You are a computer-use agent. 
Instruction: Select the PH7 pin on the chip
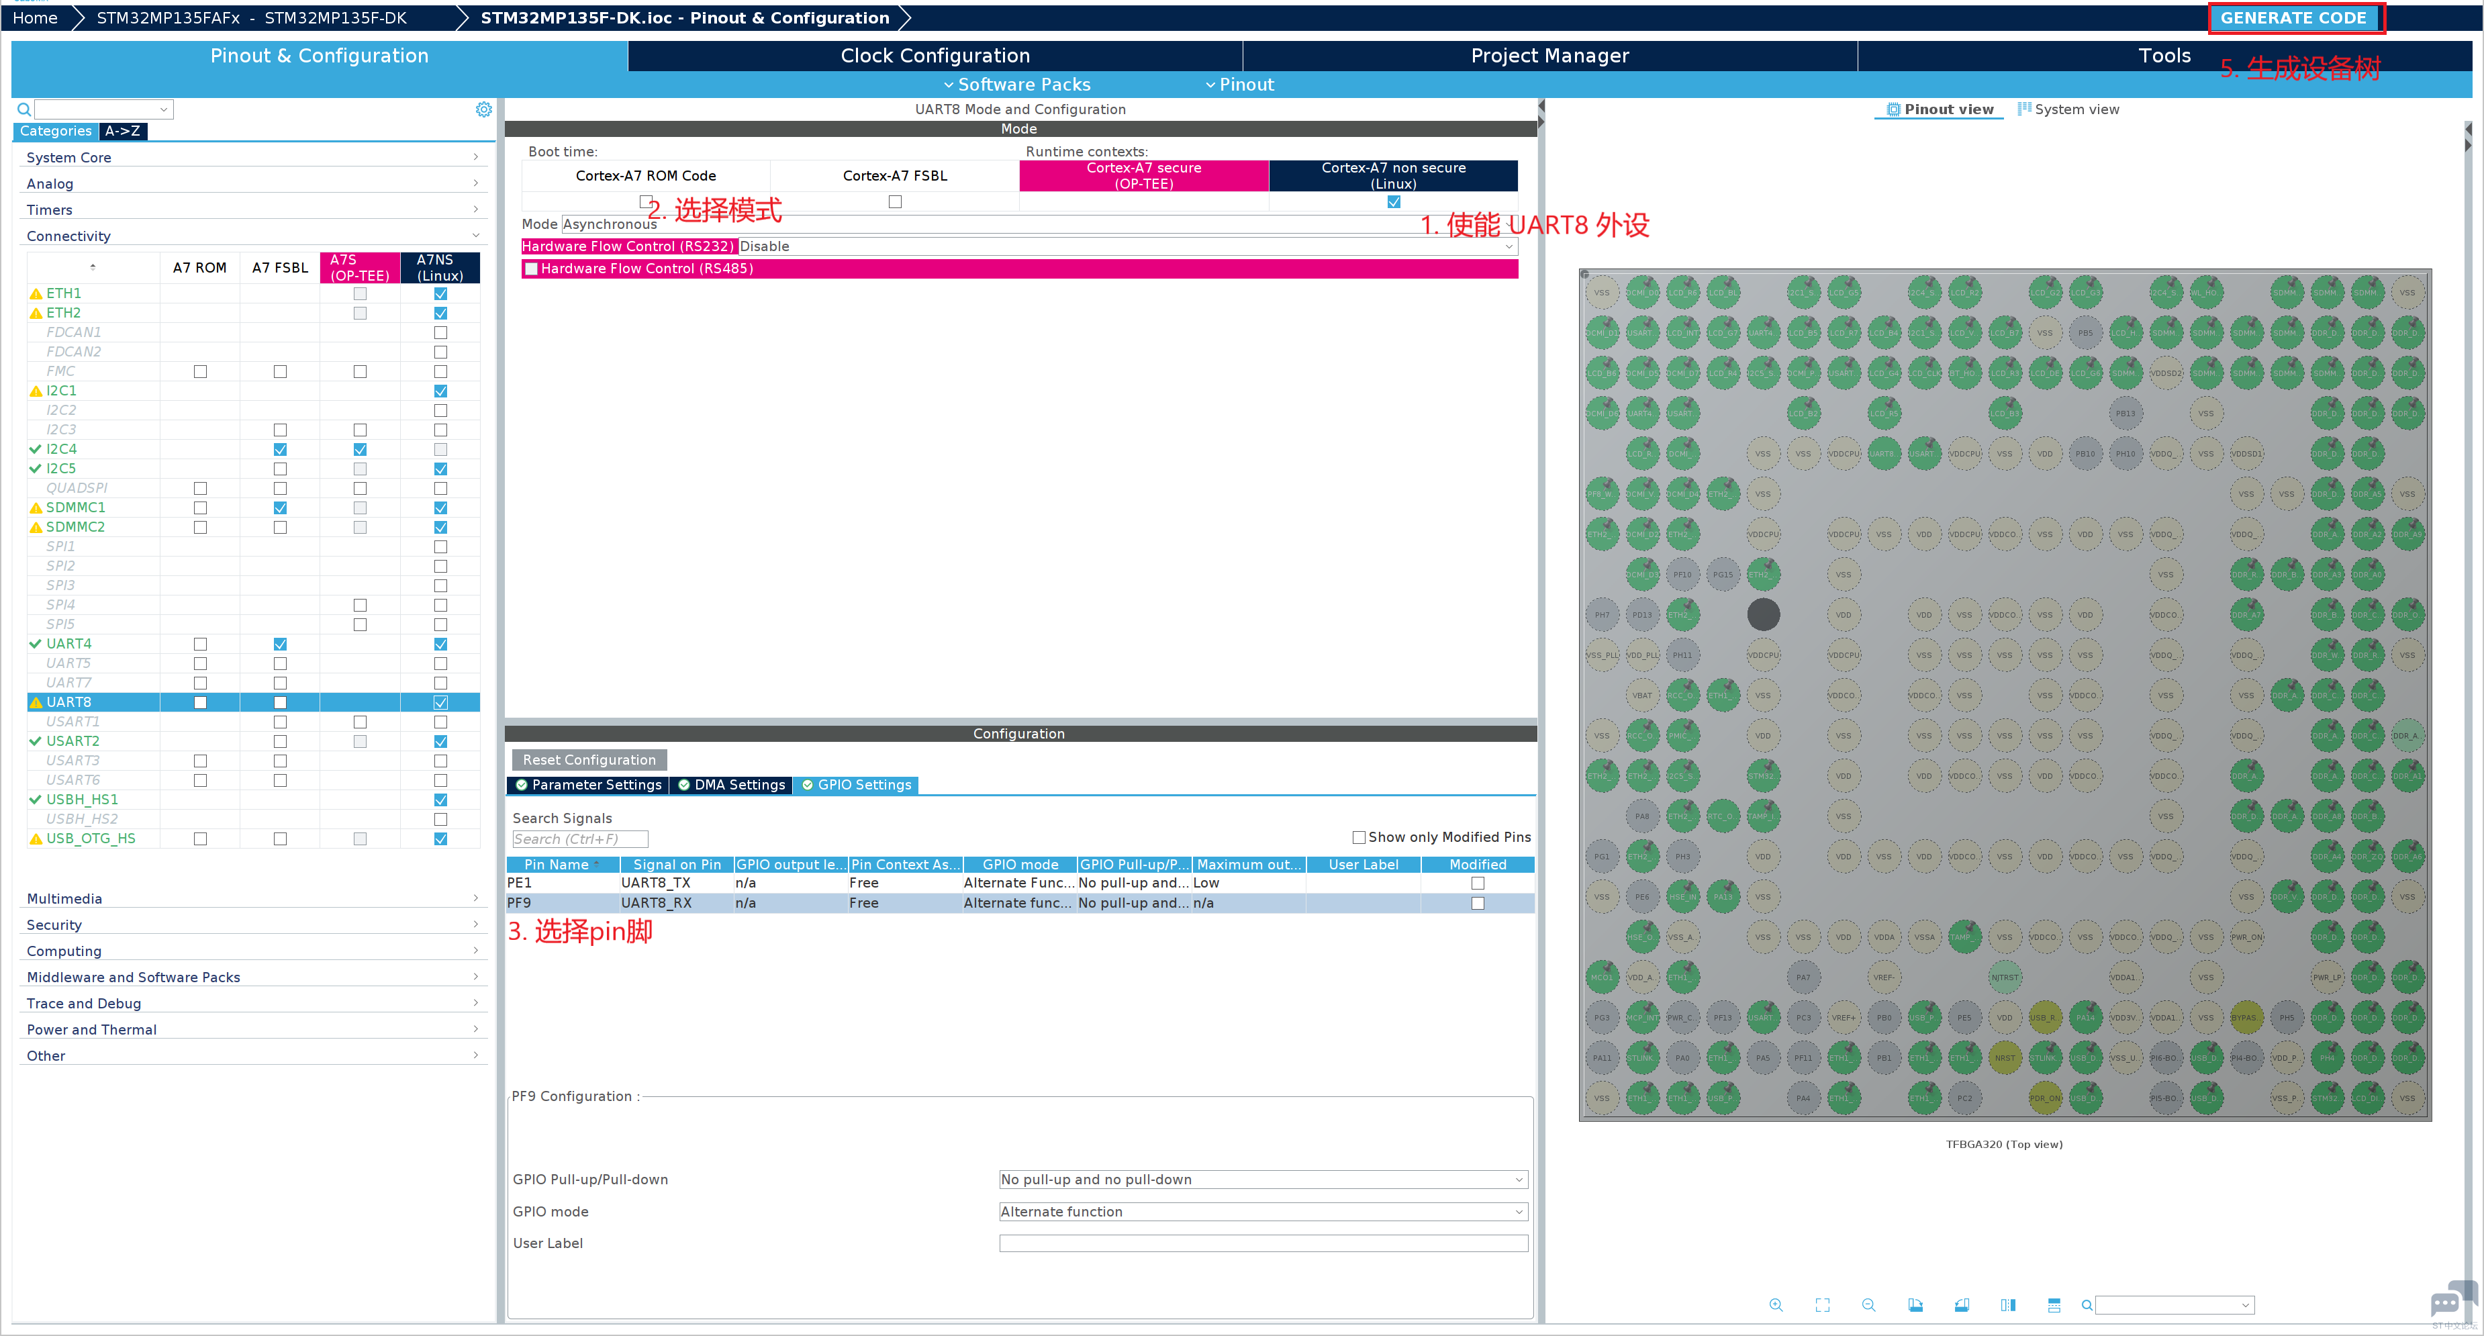pos(1602,614)
